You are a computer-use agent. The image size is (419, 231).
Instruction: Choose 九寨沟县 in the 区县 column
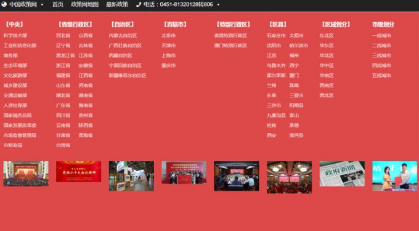(x=276, y=115)
